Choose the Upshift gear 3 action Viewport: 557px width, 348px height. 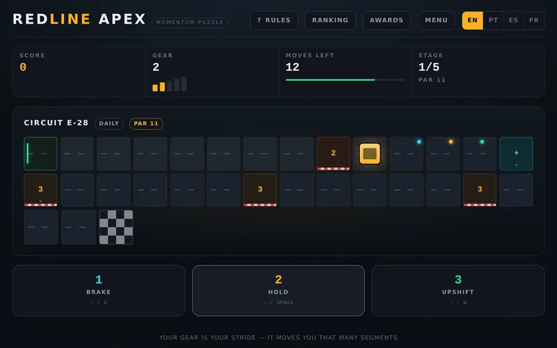tap(458, 290)
